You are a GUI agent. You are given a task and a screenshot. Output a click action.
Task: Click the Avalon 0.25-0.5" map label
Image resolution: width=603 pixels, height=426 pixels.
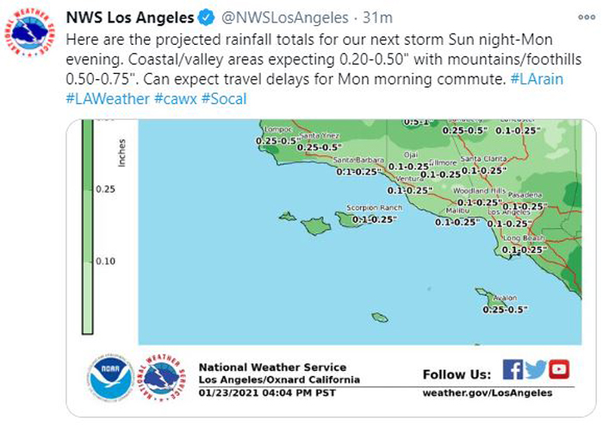pos(506,309)
